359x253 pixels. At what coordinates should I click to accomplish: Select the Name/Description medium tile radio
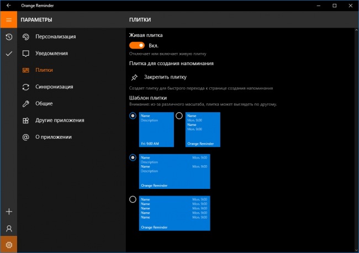pyautogui.click(x=133, y=116)
